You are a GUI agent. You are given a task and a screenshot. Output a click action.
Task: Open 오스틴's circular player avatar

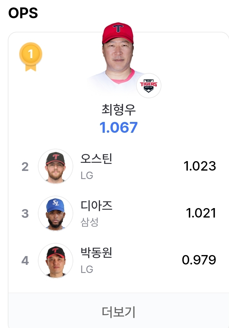55,167
